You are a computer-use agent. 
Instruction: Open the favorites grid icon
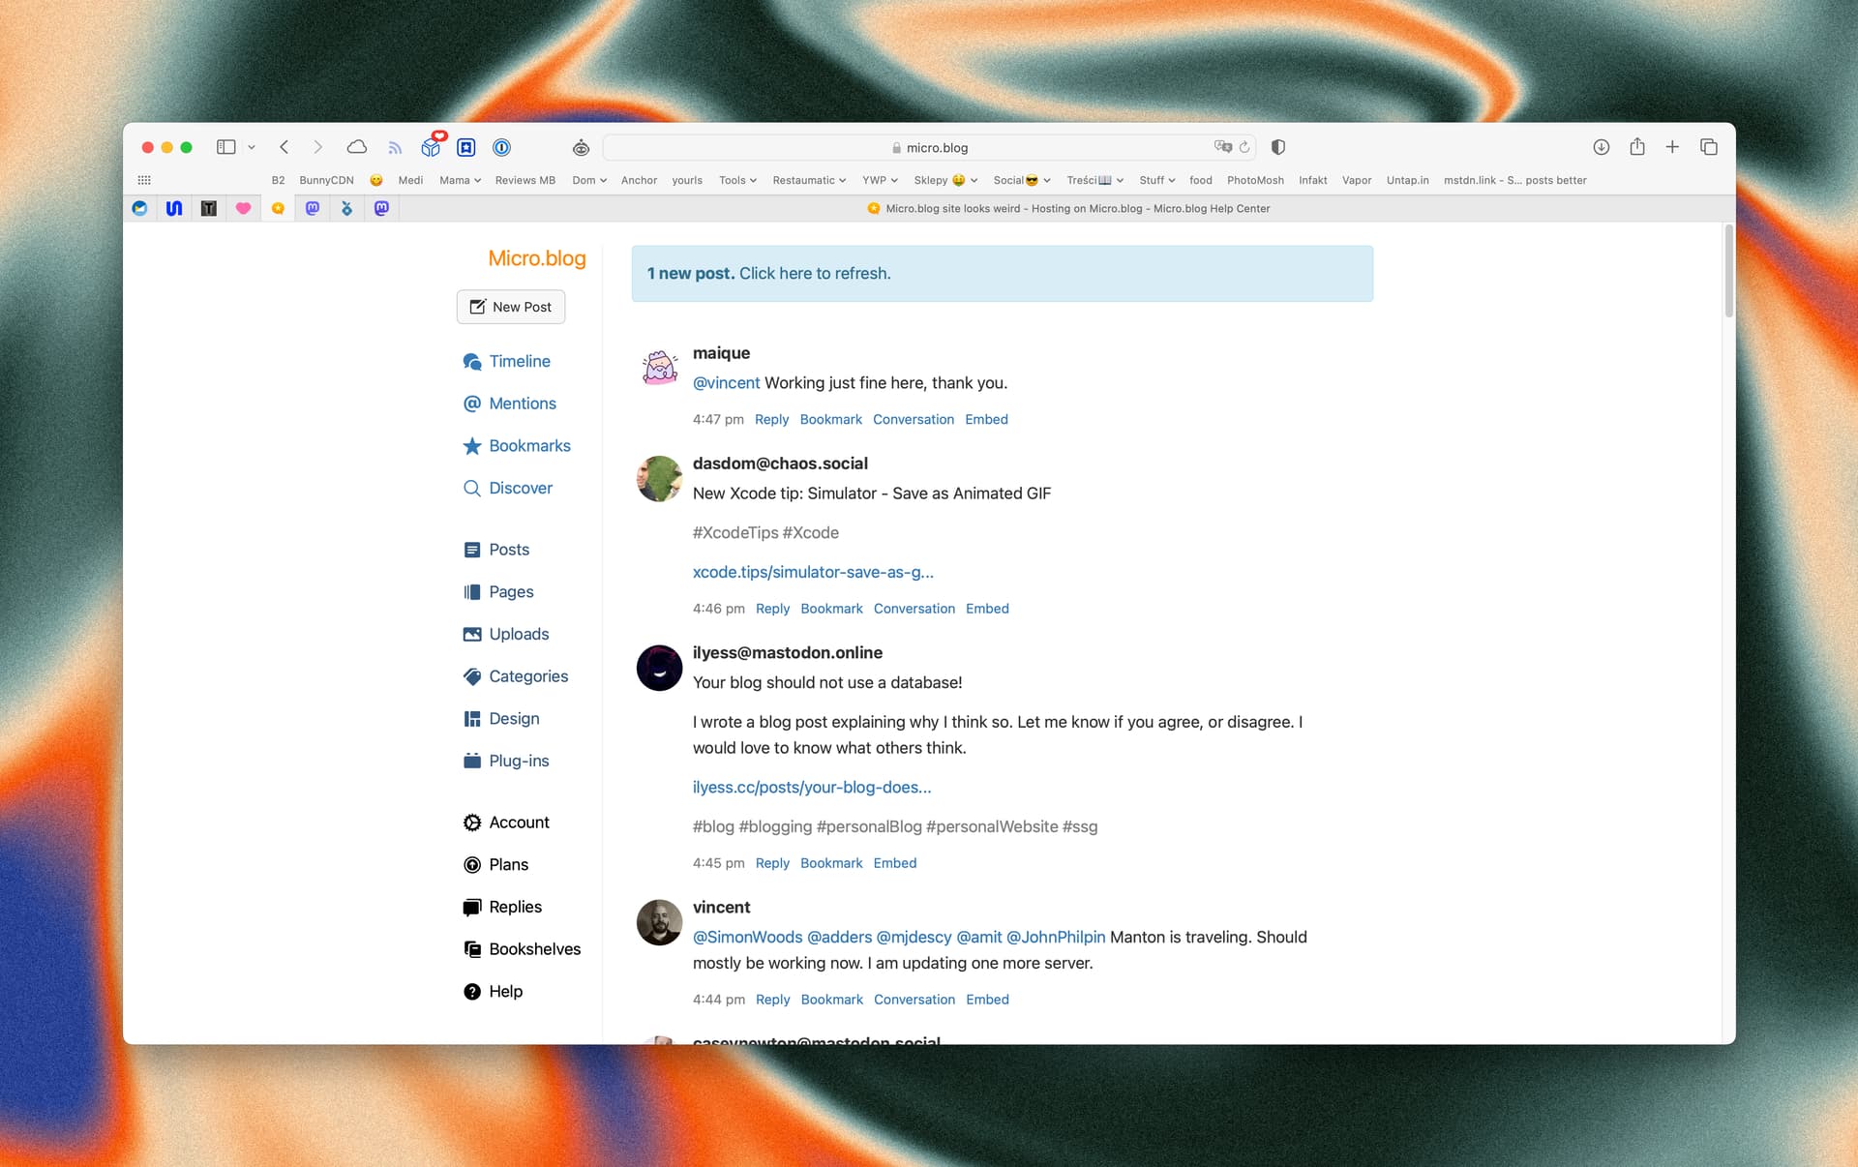(x=144, y=180)
